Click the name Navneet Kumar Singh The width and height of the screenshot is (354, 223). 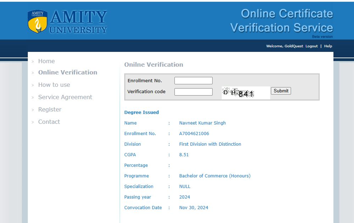(202, 123)
